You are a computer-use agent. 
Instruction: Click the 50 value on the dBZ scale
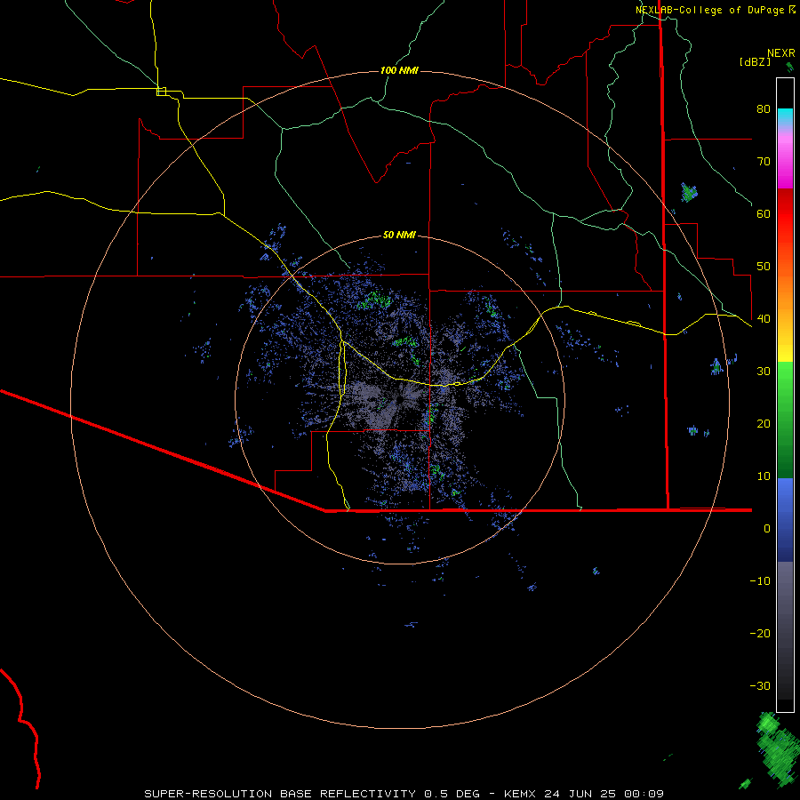coord(764,267)
